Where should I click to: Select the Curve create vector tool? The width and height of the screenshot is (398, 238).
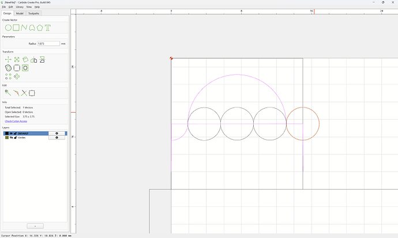coord(32,28)
